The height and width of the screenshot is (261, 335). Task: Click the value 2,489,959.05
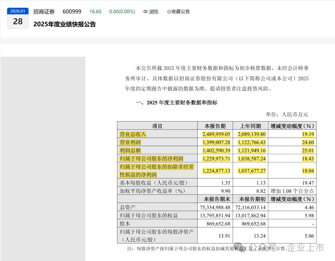216,134
